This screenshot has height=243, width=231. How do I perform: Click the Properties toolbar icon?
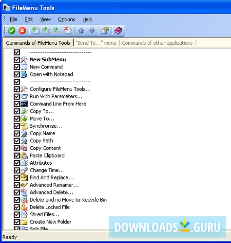point(105,31)
